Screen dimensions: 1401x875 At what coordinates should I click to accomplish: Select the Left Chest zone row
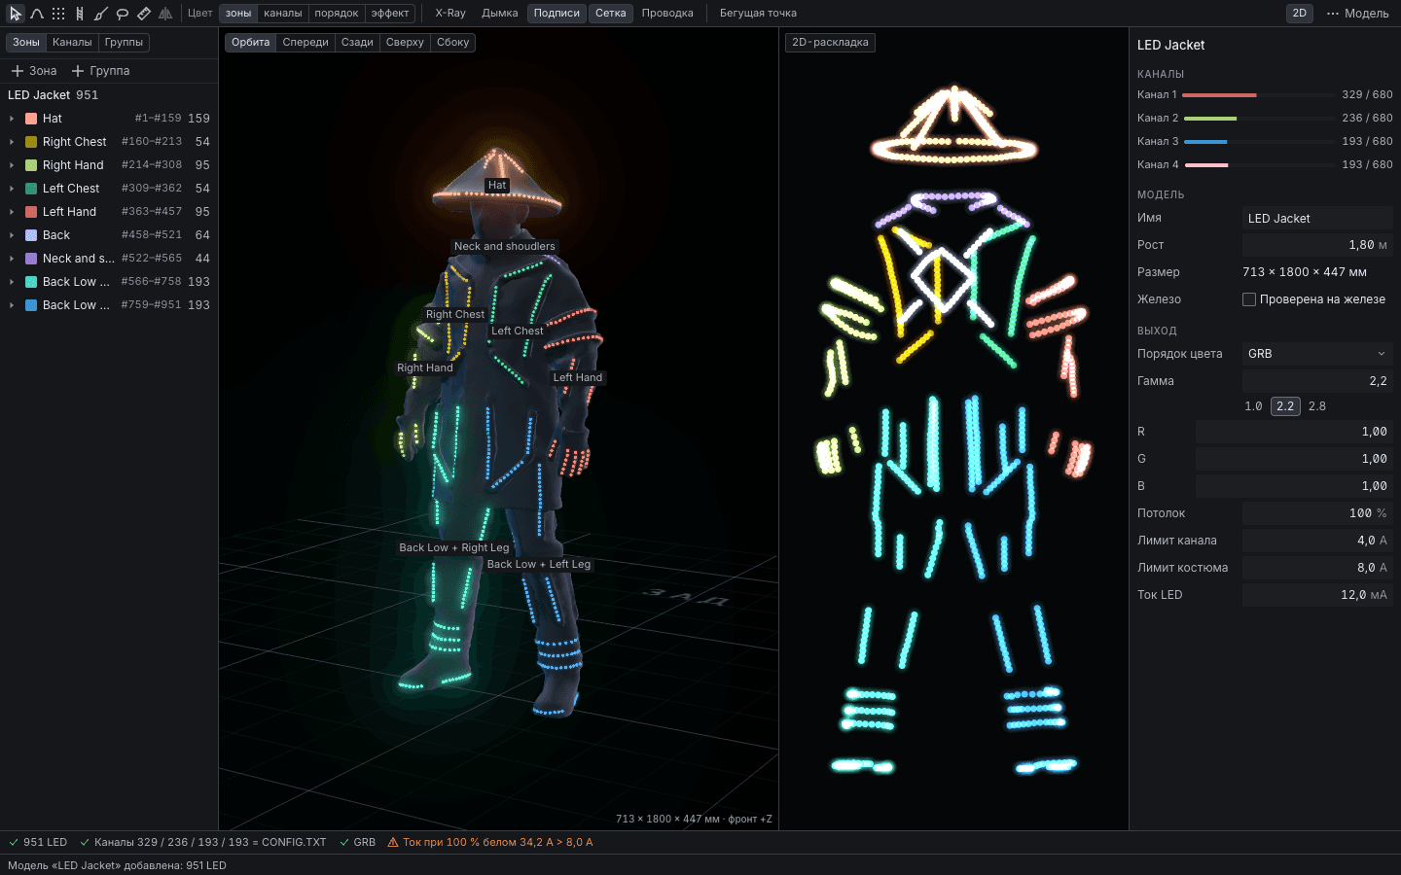click(x=109, y=189)
